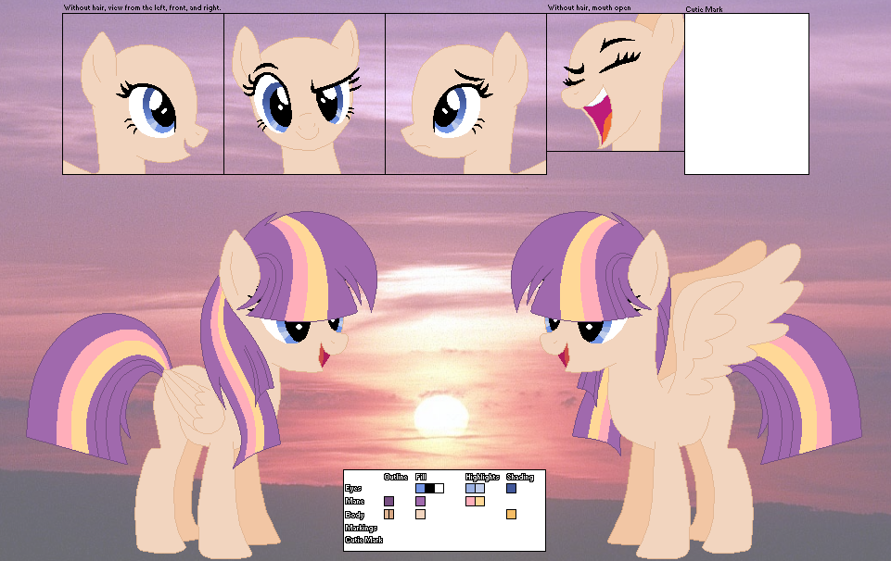Click the "Shading" column header
This screenshot has height=561, width=891.
(520, 477)
